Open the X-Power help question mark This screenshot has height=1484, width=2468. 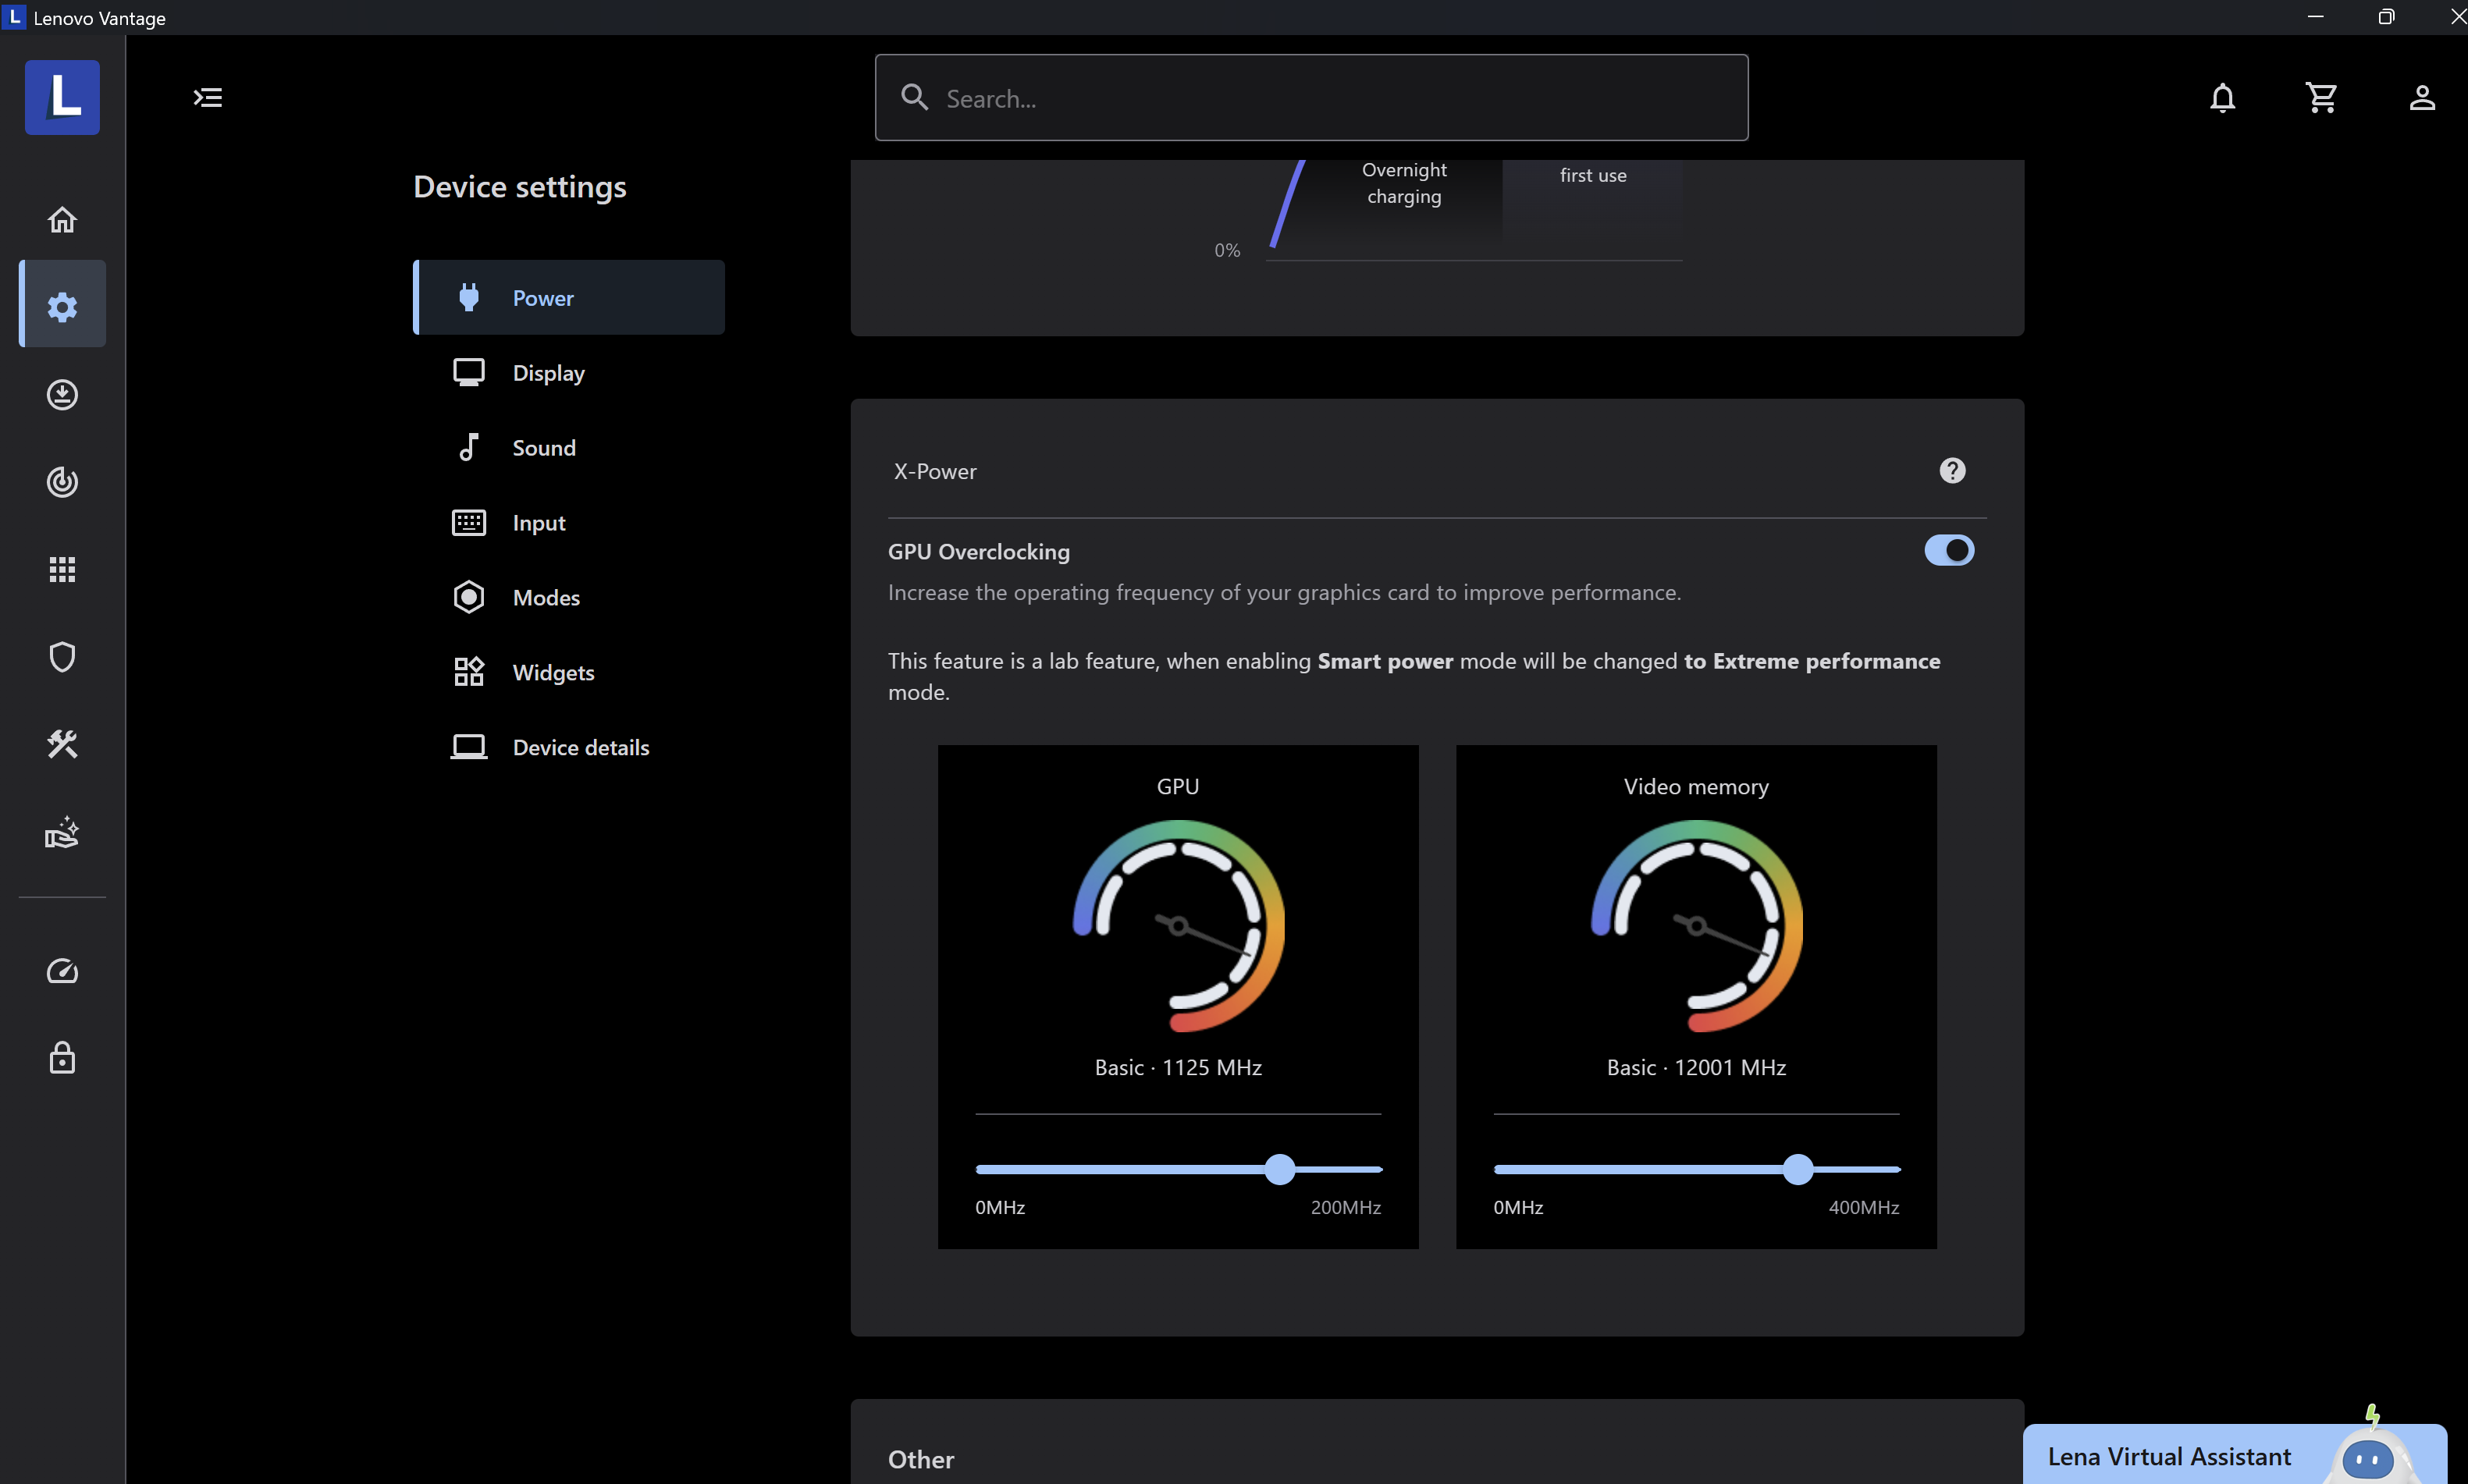pos(1952,471)
